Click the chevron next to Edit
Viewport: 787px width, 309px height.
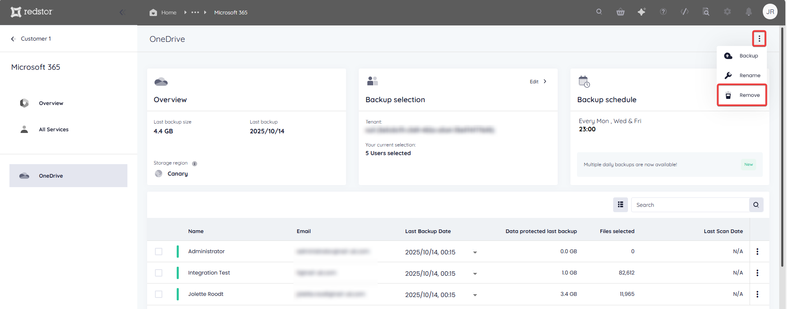point(545,81)
